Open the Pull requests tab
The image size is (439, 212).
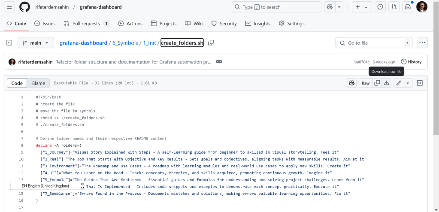coord(87,24)
